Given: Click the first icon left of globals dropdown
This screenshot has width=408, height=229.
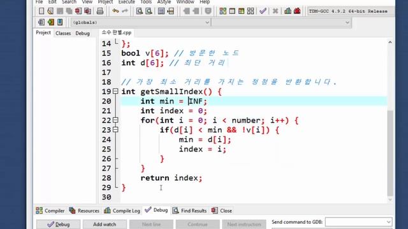Looking at the screenshot, I should point(41,22).
